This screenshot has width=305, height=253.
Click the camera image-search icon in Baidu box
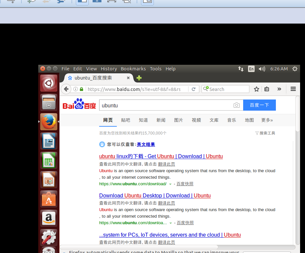237,105
